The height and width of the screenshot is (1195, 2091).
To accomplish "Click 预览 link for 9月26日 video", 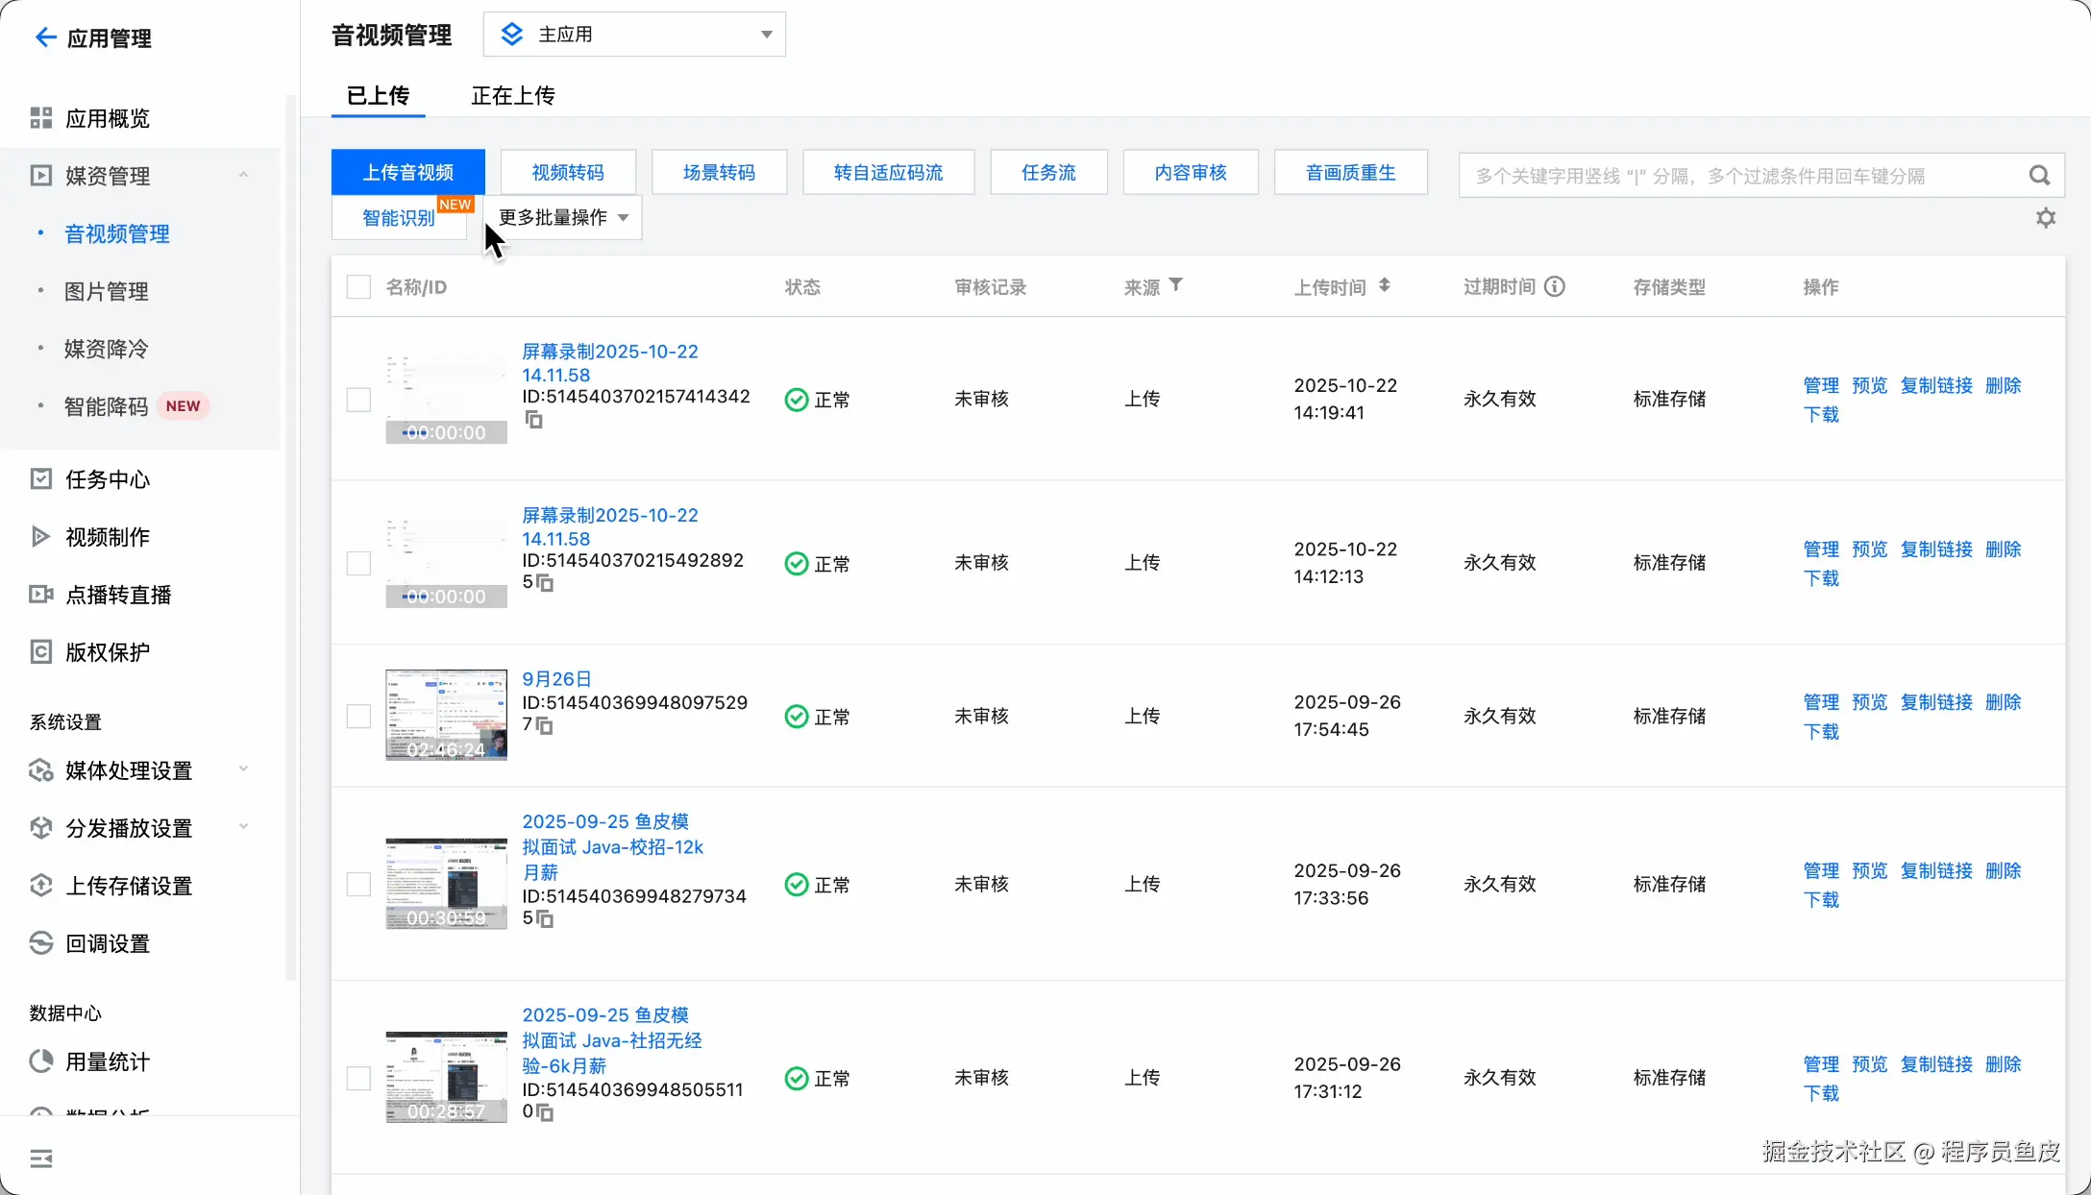I will pos(1869,702).
